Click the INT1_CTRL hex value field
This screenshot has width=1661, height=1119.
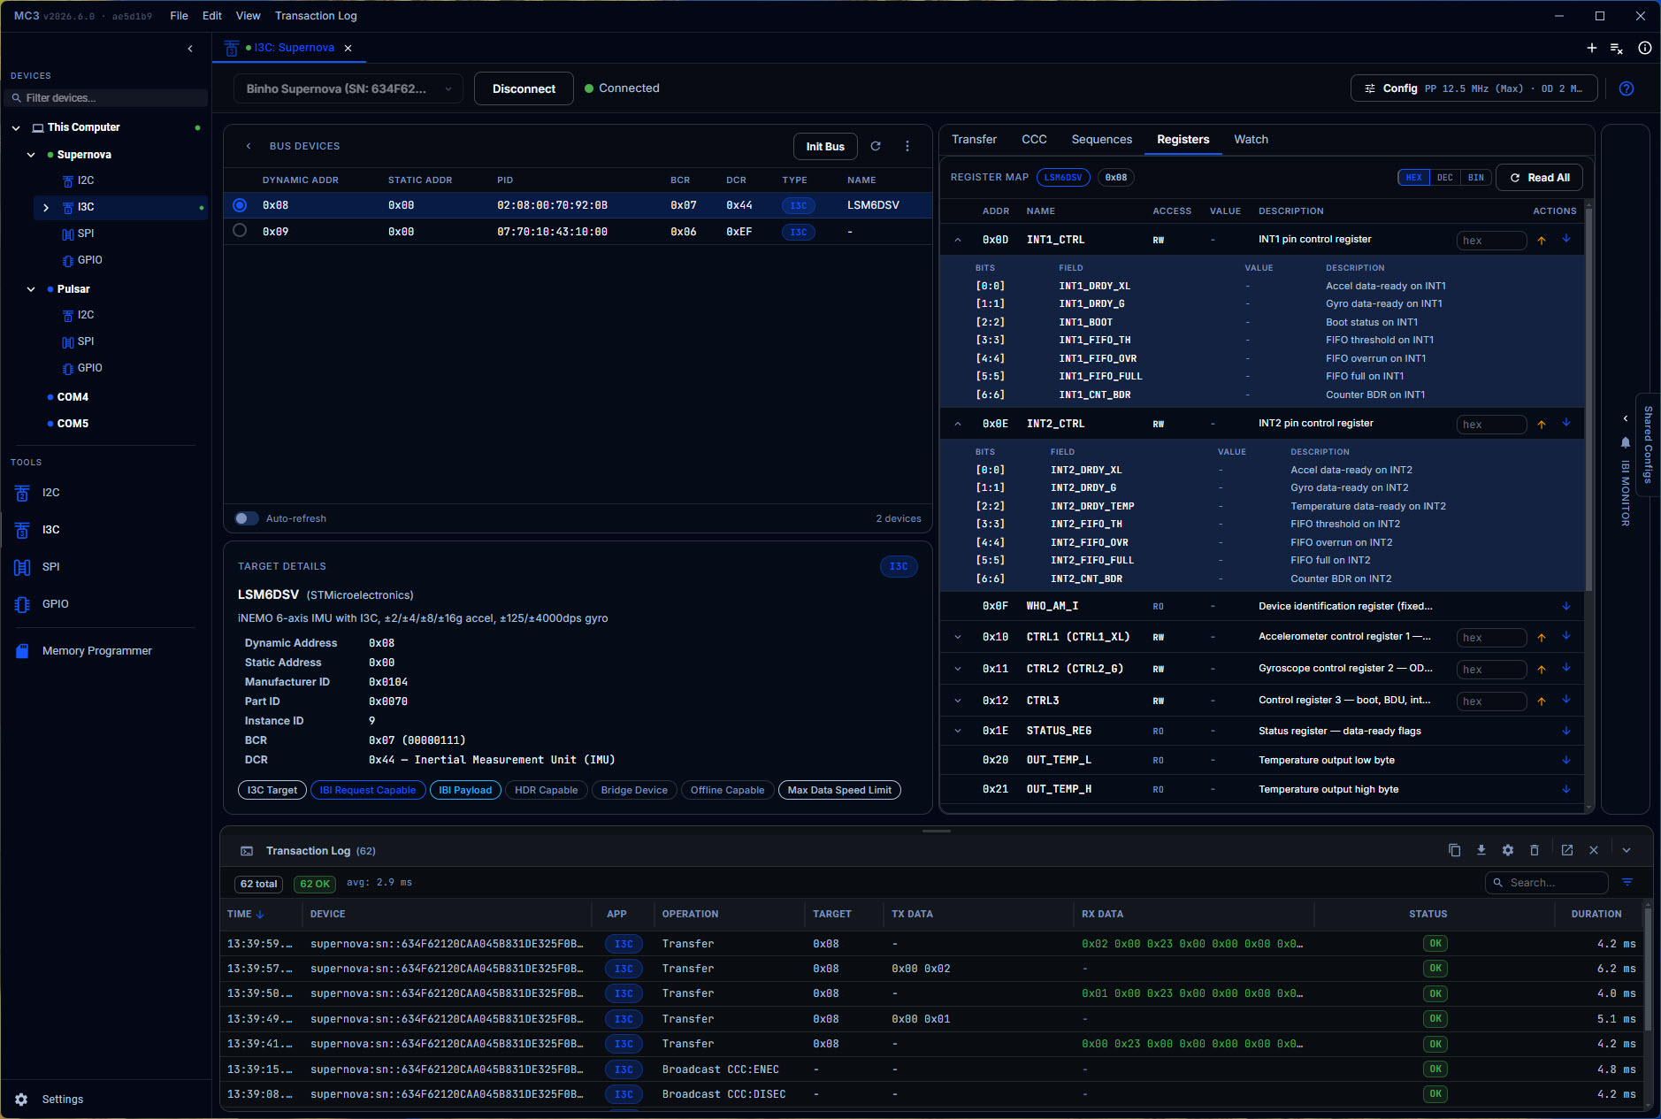point(1491,241)
